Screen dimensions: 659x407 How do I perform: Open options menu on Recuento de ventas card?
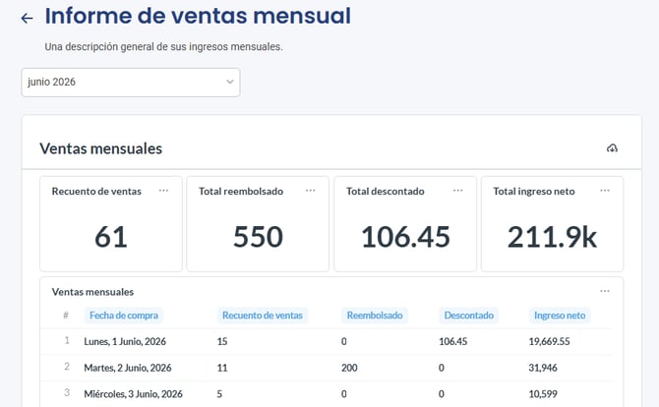click(x=163, y=191)
